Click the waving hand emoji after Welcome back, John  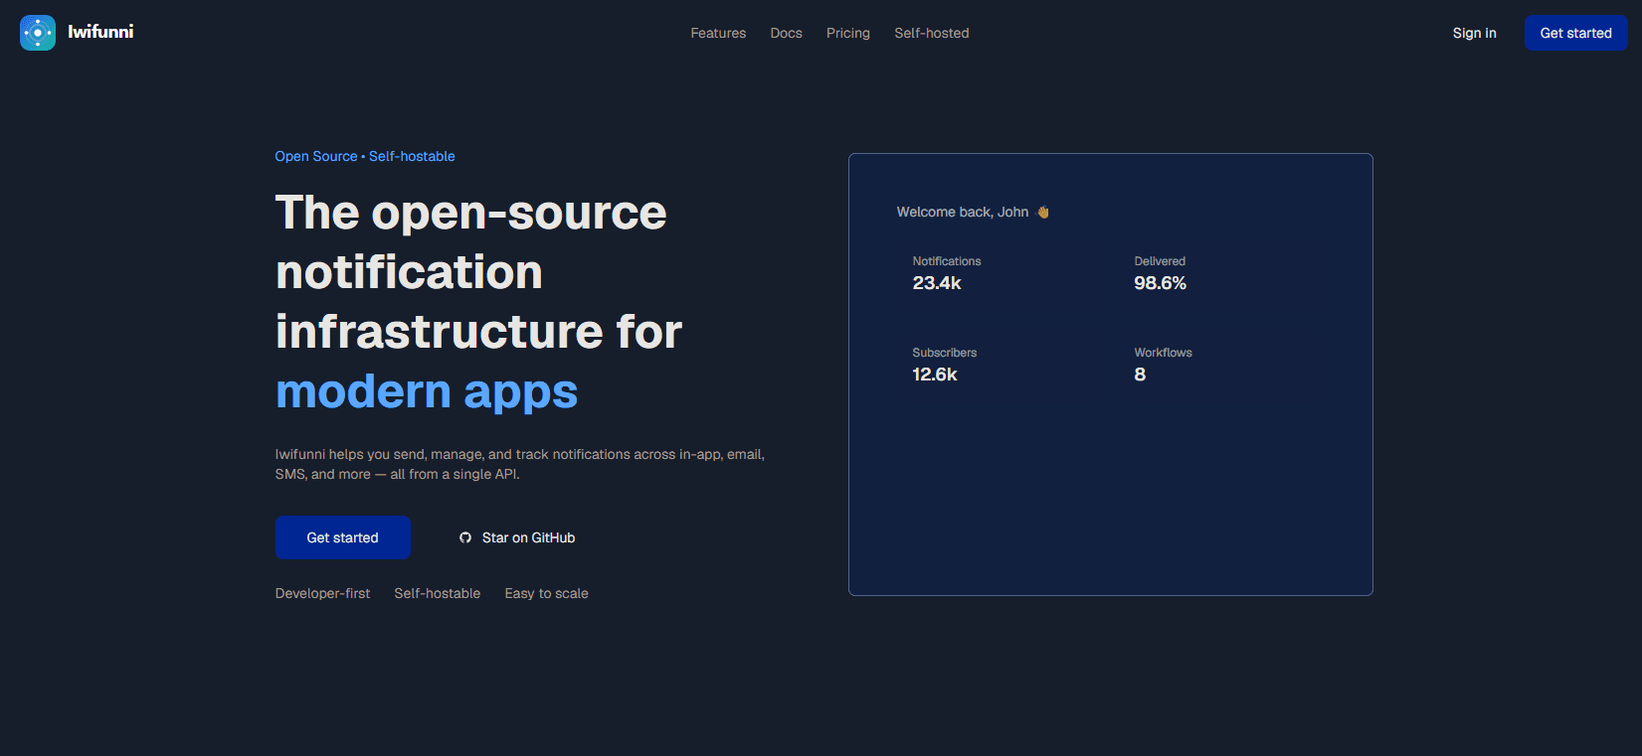click(1043, 212)
